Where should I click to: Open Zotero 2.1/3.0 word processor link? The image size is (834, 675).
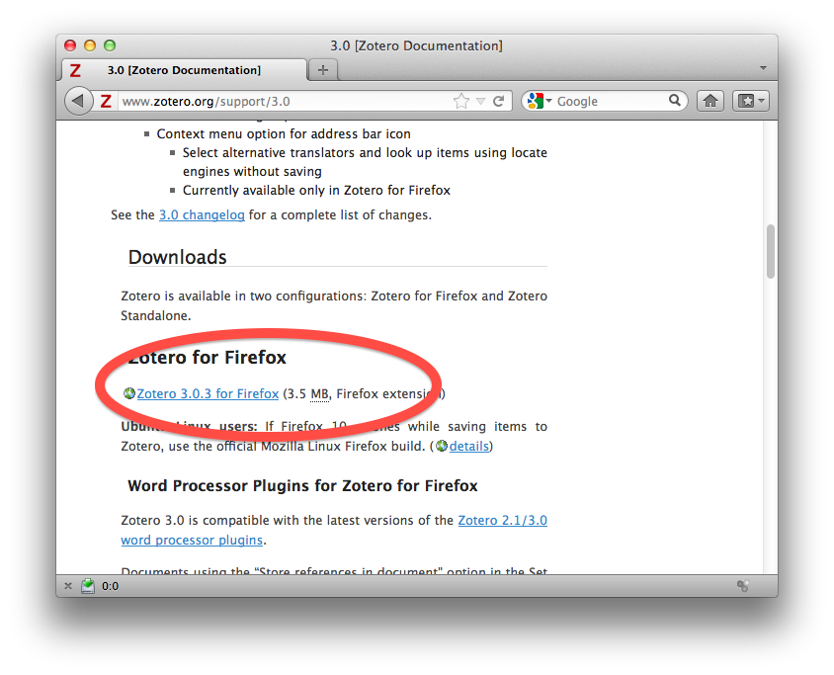pyautogui.click(x=503, y=520)
